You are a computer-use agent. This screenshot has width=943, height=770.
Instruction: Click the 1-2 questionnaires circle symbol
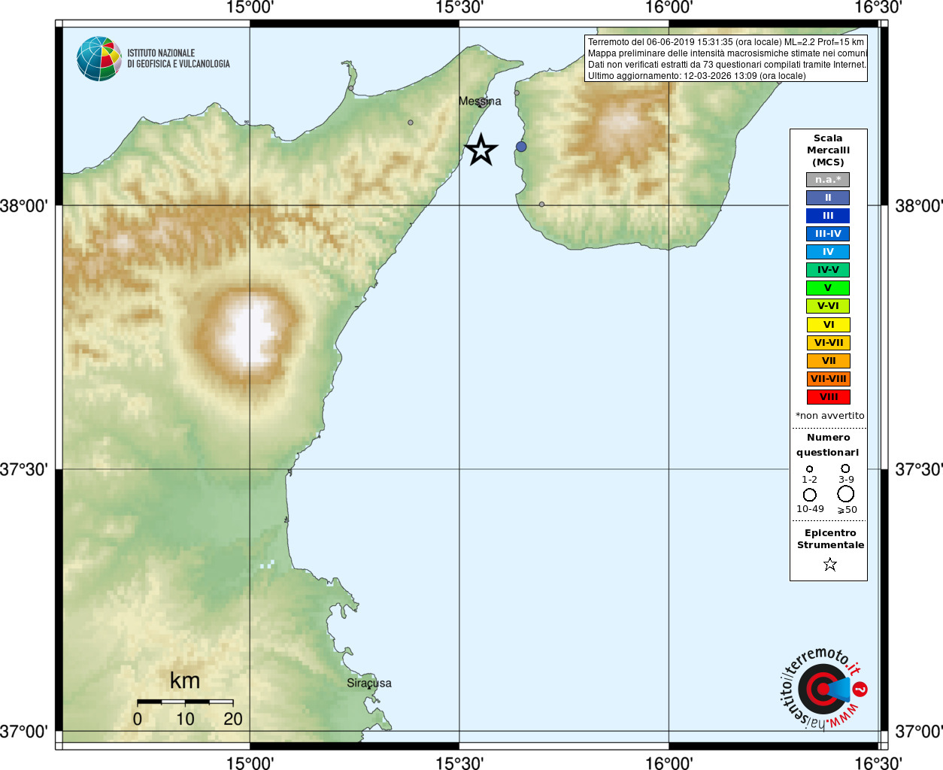tap(810, 468)
